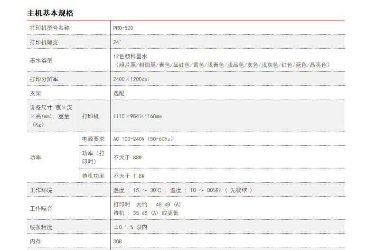The image size is (375, 250).
Task: Click the 电源要求 sub-label
Action: (x=93, y=139)
